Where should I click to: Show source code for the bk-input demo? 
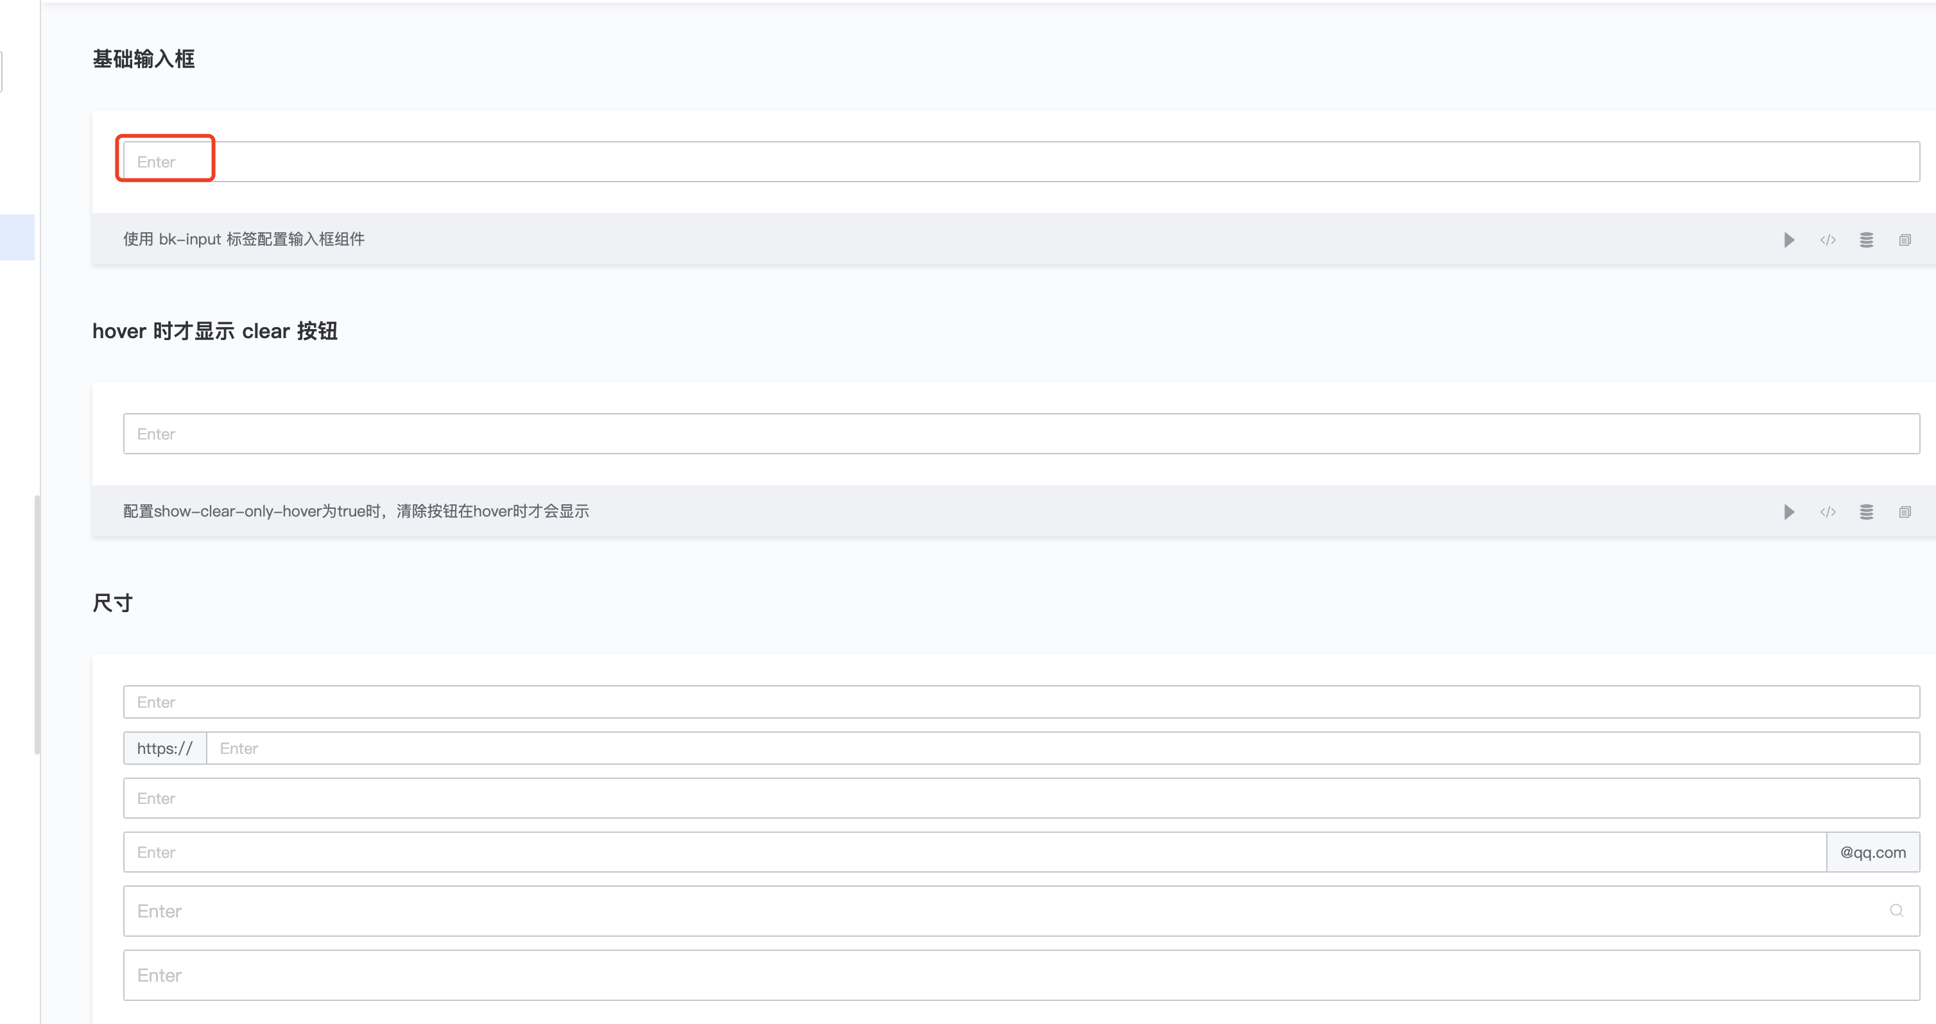click(1828, 240)
